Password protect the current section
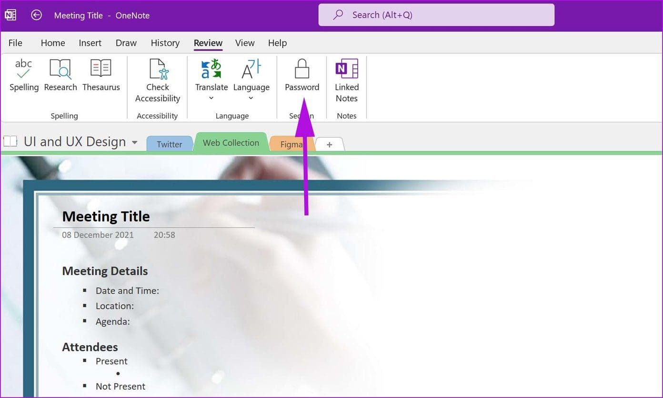The image size is (663, 398). (301, 76)
